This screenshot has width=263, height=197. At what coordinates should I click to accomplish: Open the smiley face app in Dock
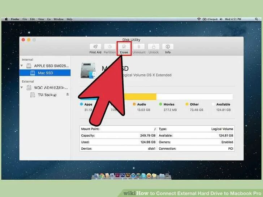(149, 175)
